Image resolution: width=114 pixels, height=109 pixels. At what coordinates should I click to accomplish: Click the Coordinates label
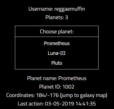click(20, 95)
